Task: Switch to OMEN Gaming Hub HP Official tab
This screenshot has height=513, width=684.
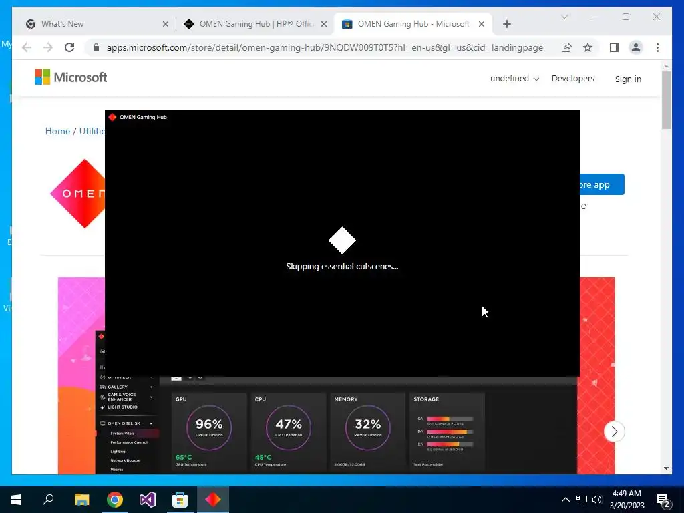Action: click(x=255, y=24)
